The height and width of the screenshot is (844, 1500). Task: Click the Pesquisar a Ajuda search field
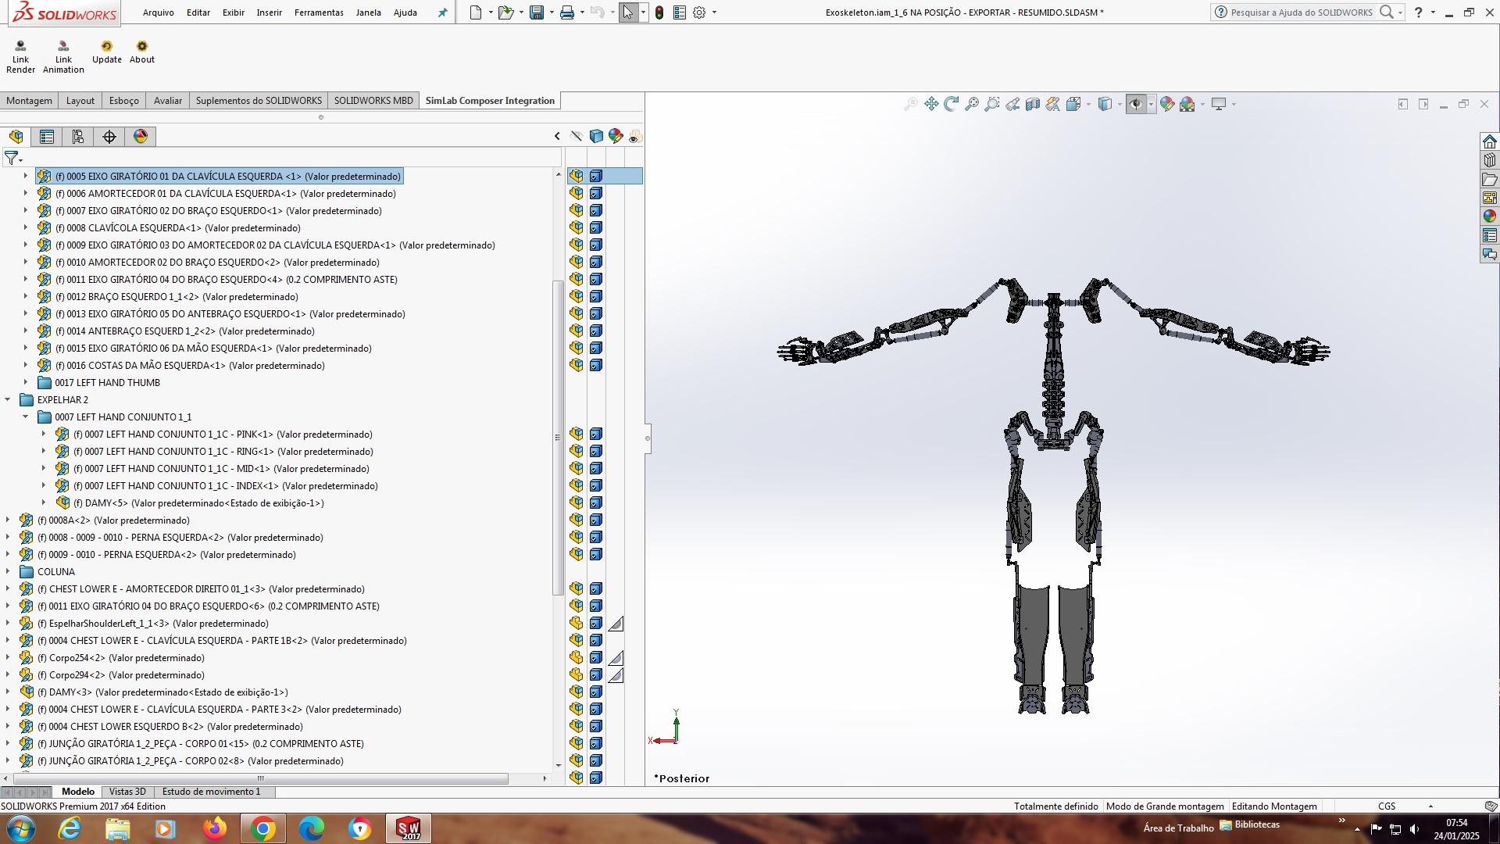click(x=1301, y=13)
